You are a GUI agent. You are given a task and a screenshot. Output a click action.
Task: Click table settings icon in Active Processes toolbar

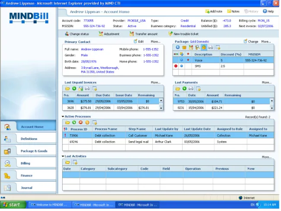(95, 122)
